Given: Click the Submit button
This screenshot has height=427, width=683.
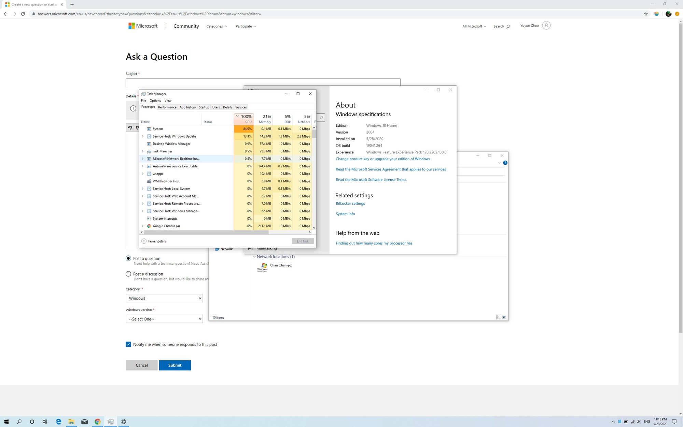Looking at the screenshot, I should [175, 365].
